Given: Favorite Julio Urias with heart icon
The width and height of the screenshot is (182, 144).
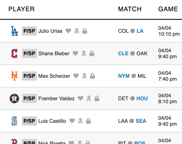Looking at the screenshot, I should [x=68, y=31].
